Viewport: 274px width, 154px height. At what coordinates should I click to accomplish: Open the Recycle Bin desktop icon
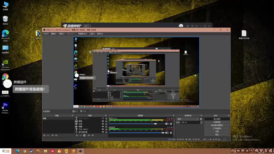pyautogui.click(x=5, y=20)
